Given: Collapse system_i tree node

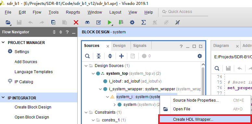Looking at the screenshot, I should pos(107,97).
